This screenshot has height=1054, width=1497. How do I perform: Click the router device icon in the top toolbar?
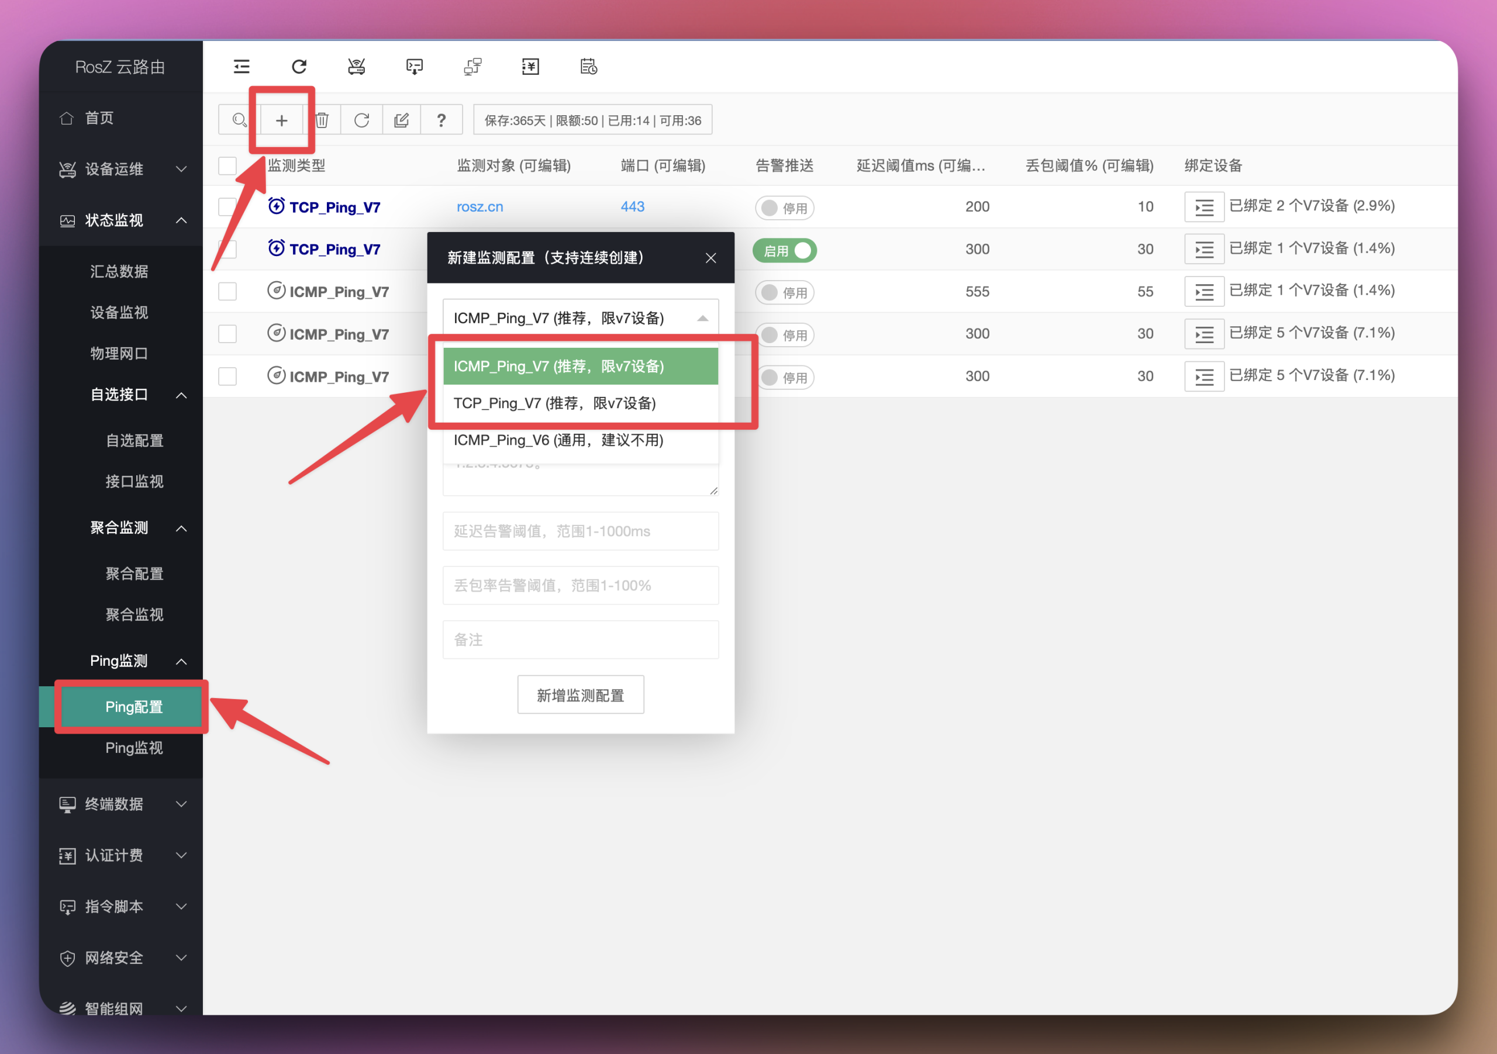[356, 67]
